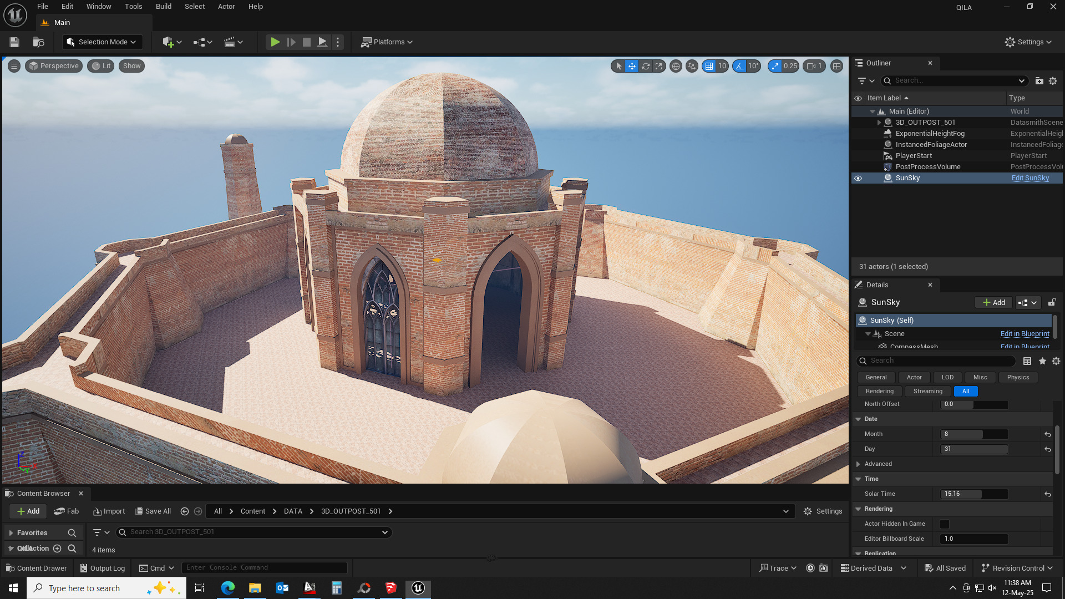Open Details panel settings gear icon
1065x599 pixels.
tap(1056, 361)
